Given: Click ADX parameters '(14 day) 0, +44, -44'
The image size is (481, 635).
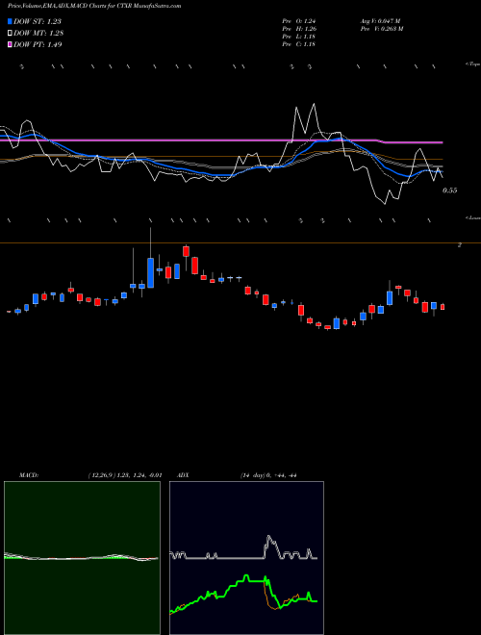Looking at the screenshot, I should click(x=268, y=475).
